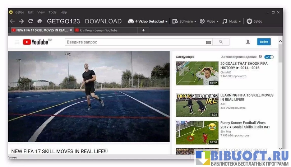Screen dimensions: 291x167
Task: Click the DOWNLOAD button in toolbar
Action: [x=103, y=22]
